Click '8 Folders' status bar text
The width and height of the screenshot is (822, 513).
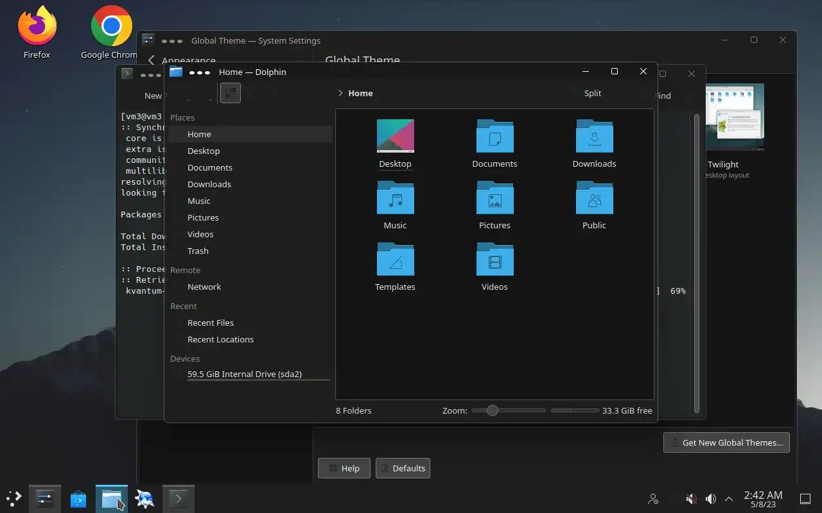pos(353,410)
